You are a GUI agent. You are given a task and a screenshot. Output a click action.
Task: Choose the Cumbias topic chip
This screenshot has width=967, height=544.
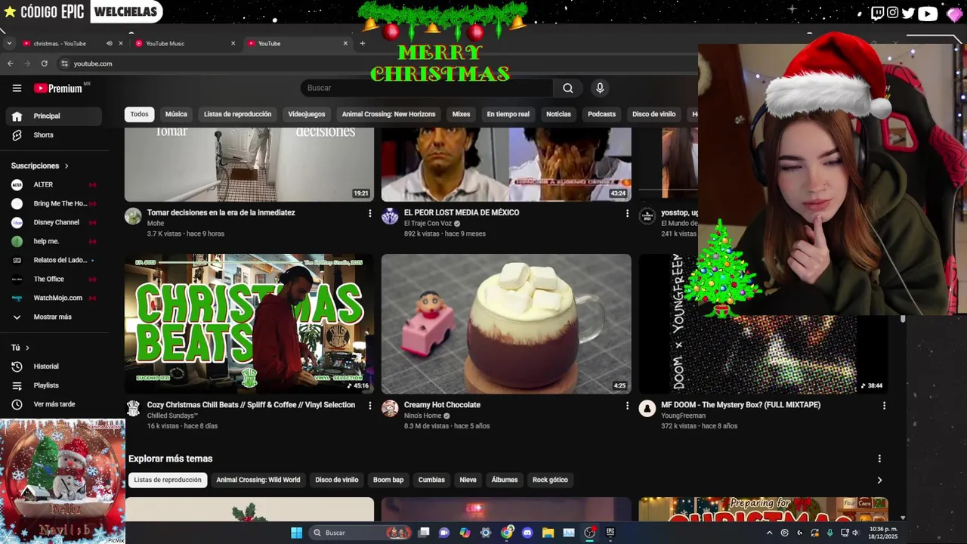point(431,480)
